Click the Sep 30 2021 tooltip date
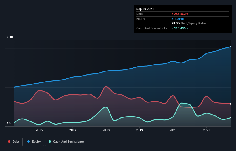The image size is (236, 151). tap(145, 9)
